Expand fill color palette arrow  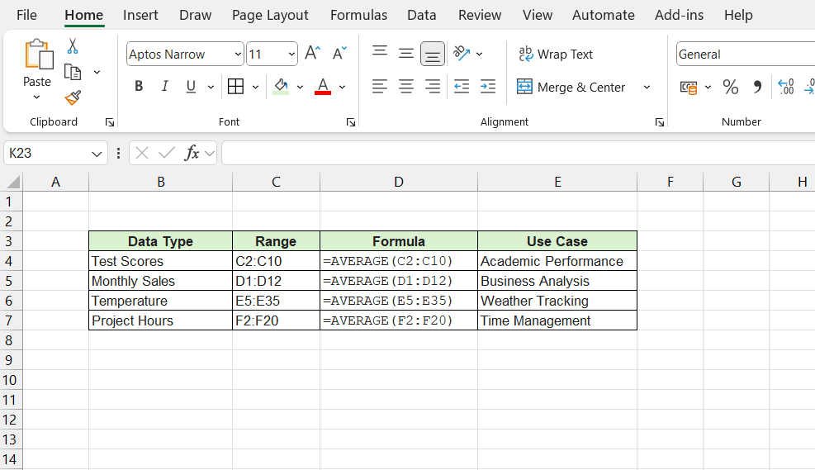coord(300,87)
